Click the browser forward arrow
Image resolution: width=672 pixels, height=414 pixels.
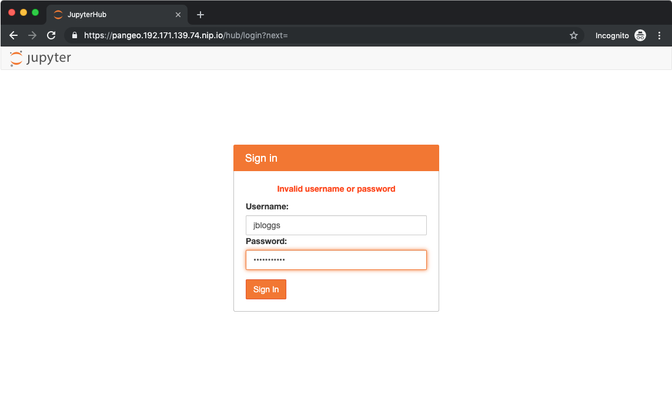point(32,35)
